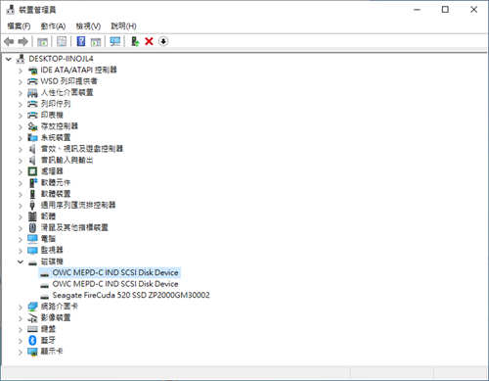Select the 藍牙 Bluetooth icon
Image resolution: width=489 pixels, height=381 pixels.
point(32,341)
